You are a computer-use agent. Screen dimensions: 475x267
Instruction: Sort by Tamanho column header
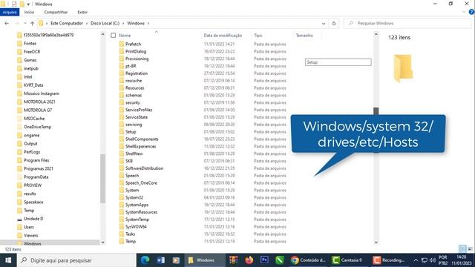304,36
